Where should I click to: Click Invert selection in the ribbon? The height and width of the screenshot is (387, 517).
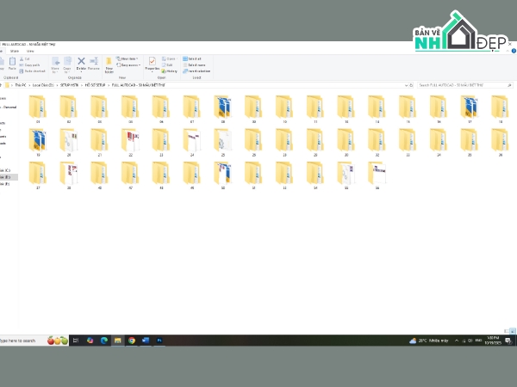tap(197, 71)
